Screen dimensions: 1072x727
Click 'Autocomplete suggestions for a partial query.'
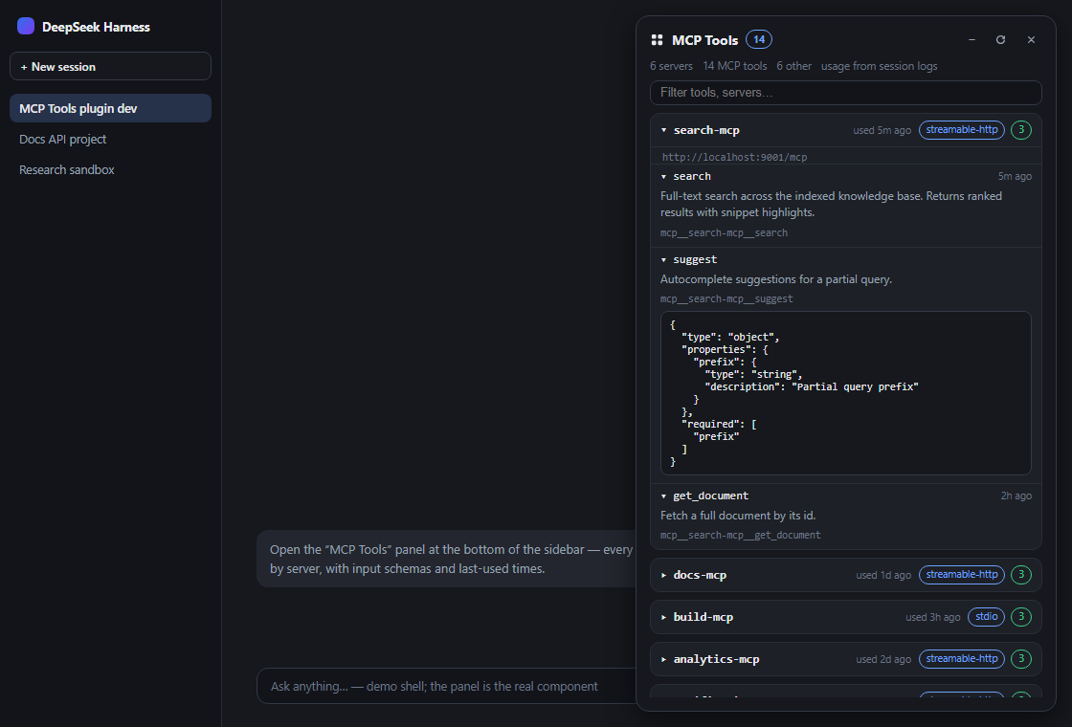[x=776, y=279]
